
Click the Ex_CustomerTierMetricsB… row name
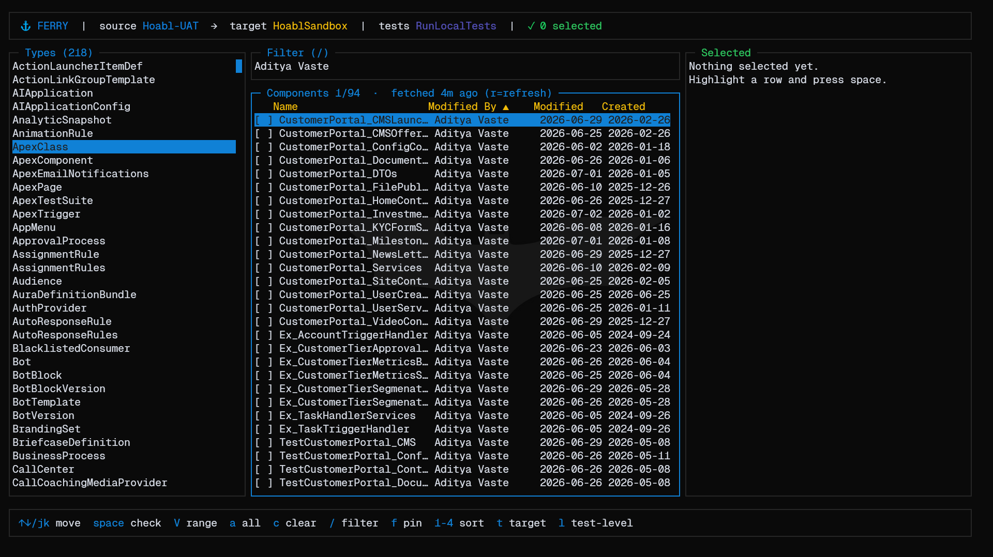point(354,362)
